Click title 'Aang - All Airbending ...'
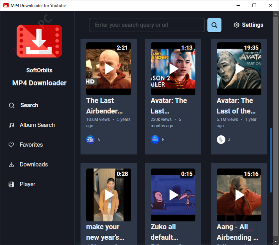The height and width of the screenshot is (245, 279). point(237,232)
